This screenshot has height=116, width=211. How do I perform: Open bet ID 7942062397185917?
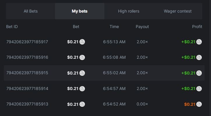click(27, 42)
